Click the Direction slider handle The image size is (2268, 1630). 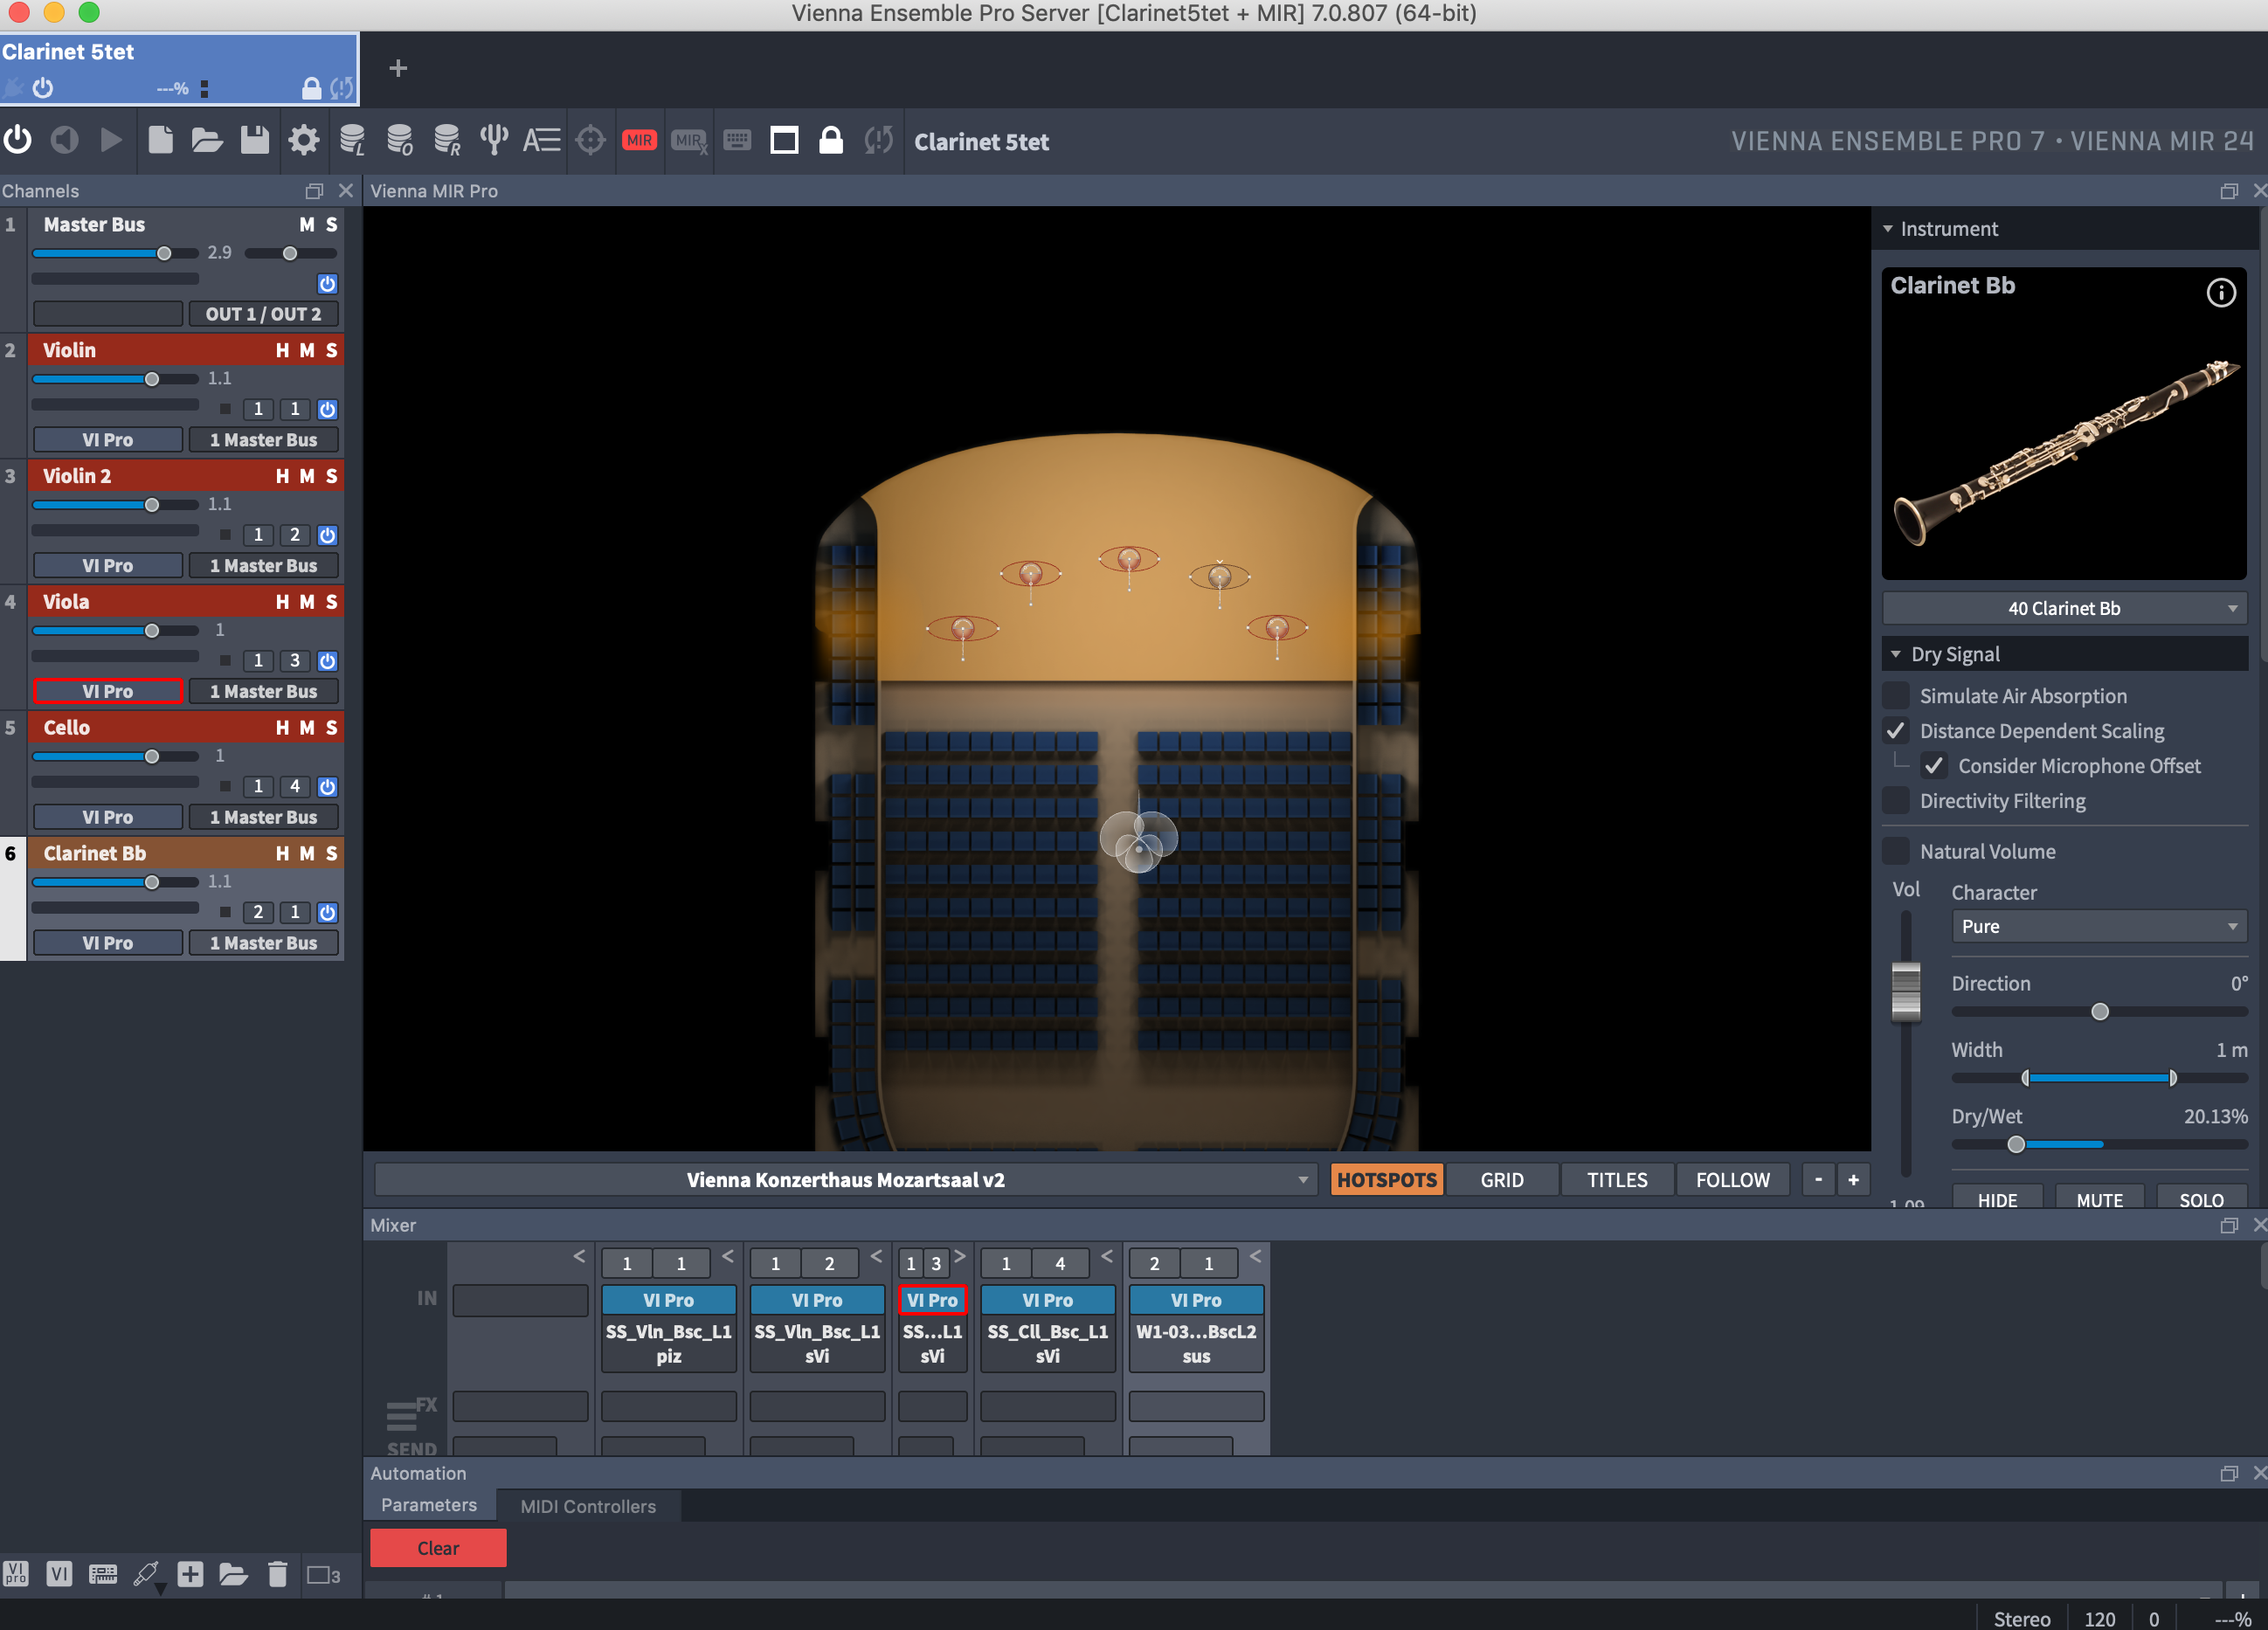[x=2100, y=1012]
